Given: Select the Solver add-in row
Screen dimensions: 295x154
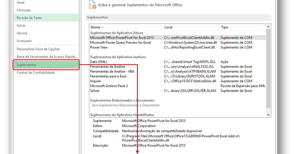Looking at the screenshot, I should click(178, 91).
